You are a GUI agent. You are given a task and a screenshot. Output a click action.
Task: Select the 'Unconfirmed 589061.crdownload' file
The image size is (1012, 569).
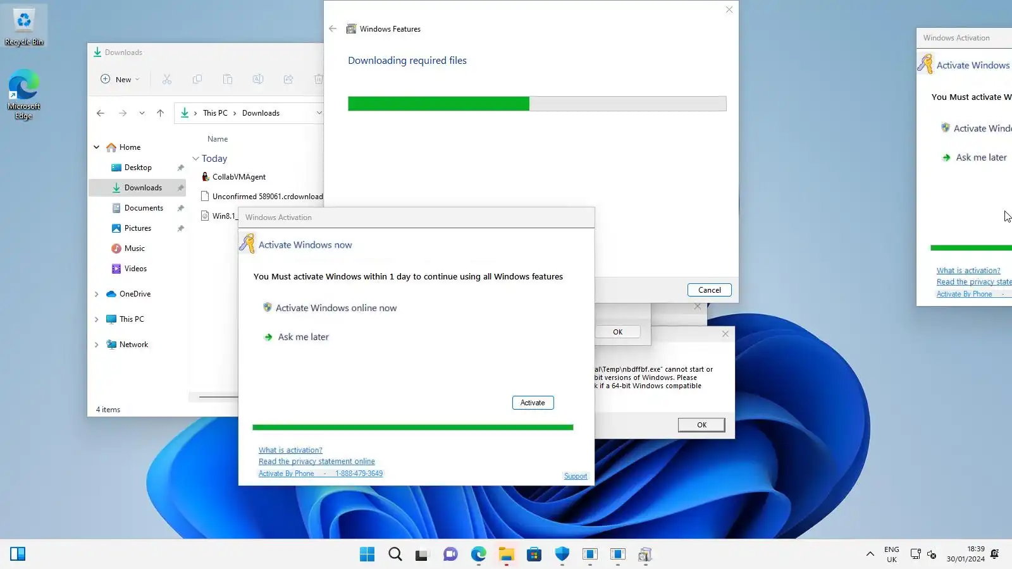(262, 197)
